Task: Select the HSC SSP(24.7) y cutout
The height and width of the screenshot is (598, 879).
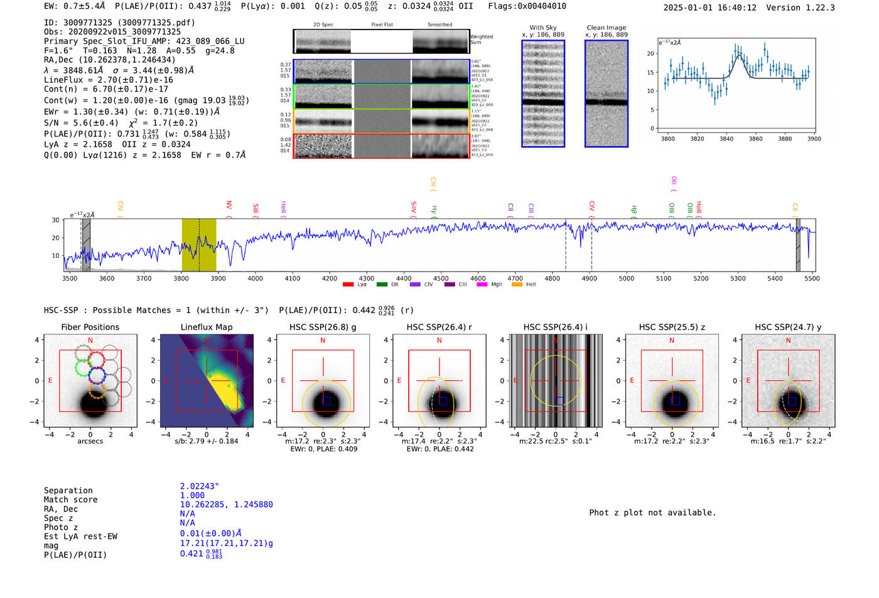Action: 789,381
